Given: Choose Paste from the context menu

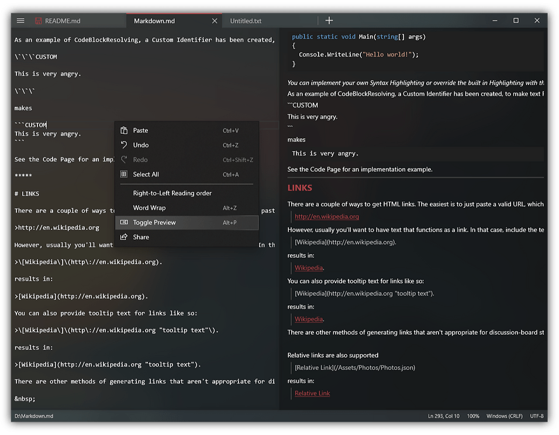Looking at the screenshot, I should click(x=187, y=130).
